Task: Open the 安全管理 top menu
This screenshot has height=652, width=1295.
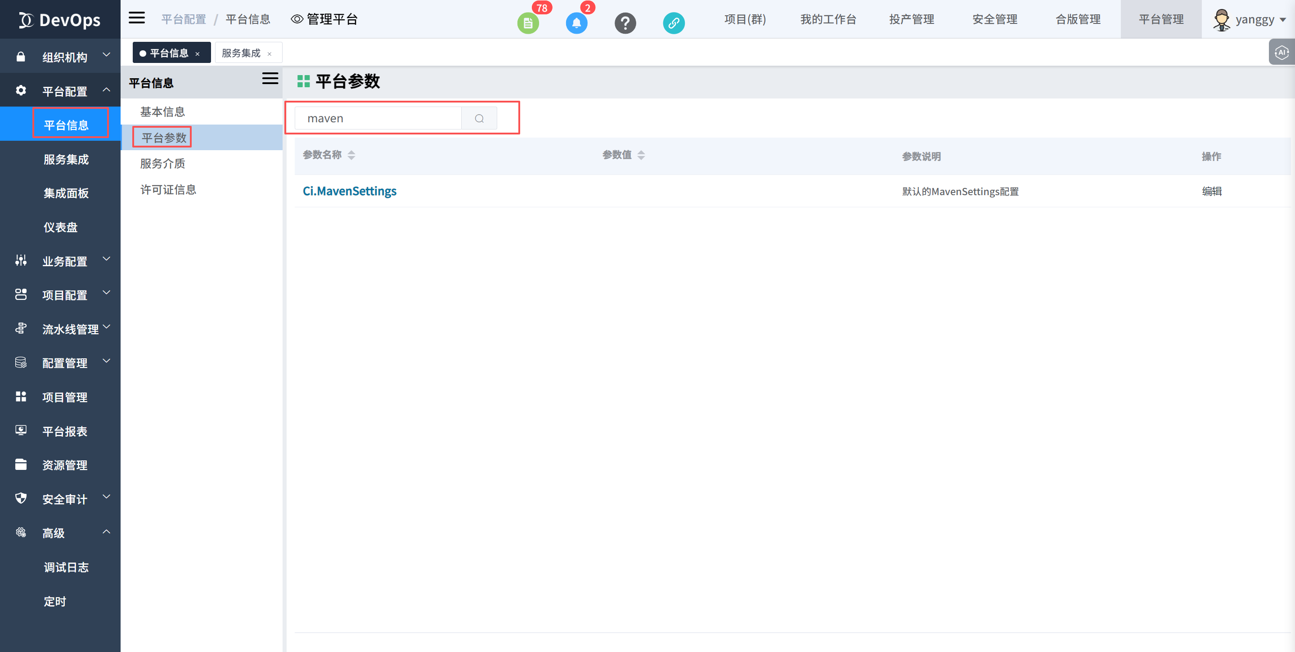Action: 994,20
